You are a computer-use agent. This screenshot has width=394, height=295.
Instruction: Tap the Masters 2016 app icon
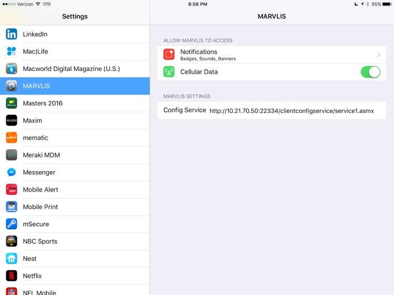point(12,103)
